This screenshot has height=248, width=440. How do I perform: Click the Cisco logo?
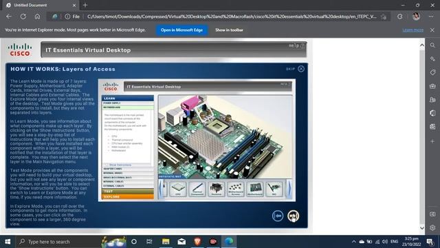click(x=20, y=50)
